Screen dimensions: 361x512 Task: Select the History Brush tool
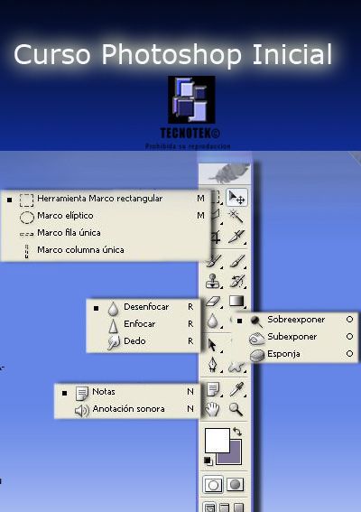pyautogui.click(x=237, y=281)
